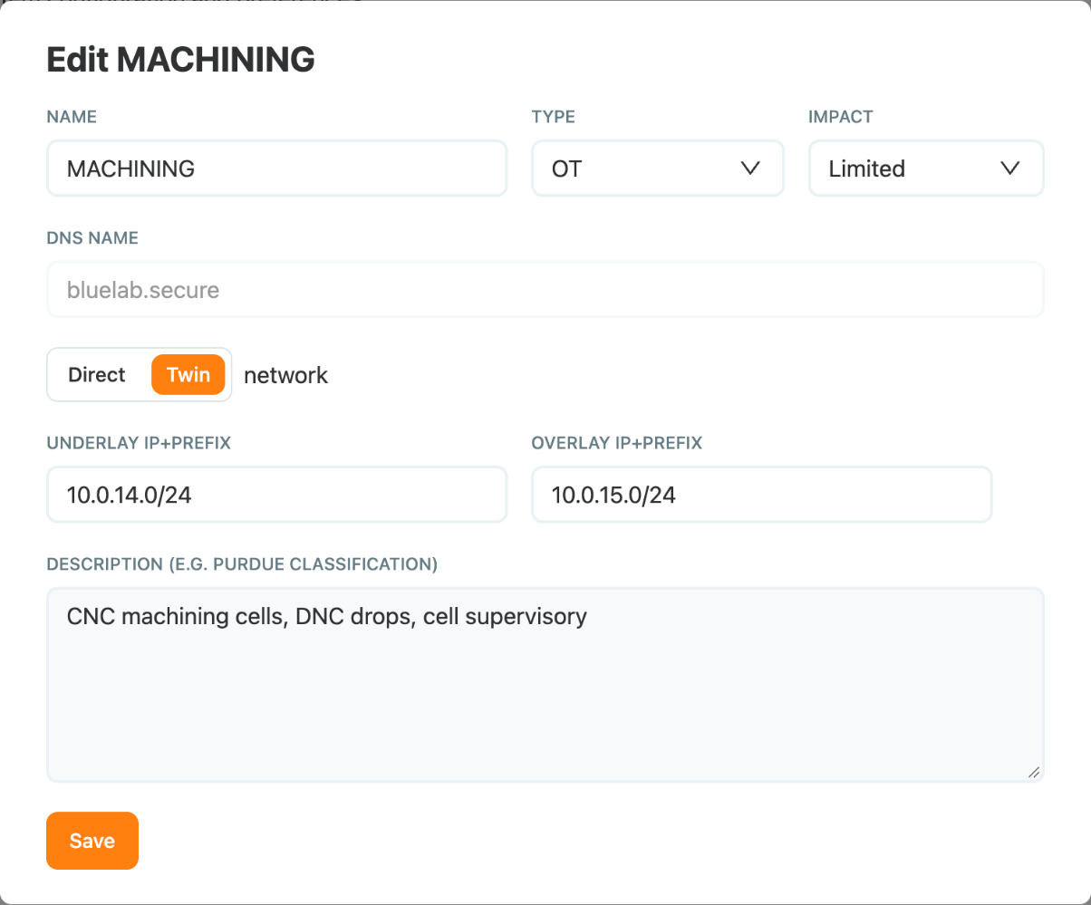The height and width of the screenshot is (905, 1091).
Task: Edit the Underlay IP+Prefix field
Action: pos(276,495)
